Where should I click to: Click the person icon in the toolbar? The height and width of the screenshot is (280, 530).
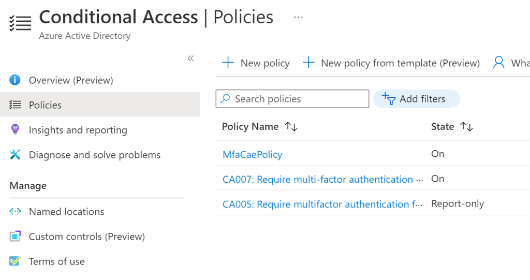[x=498, y=63]
